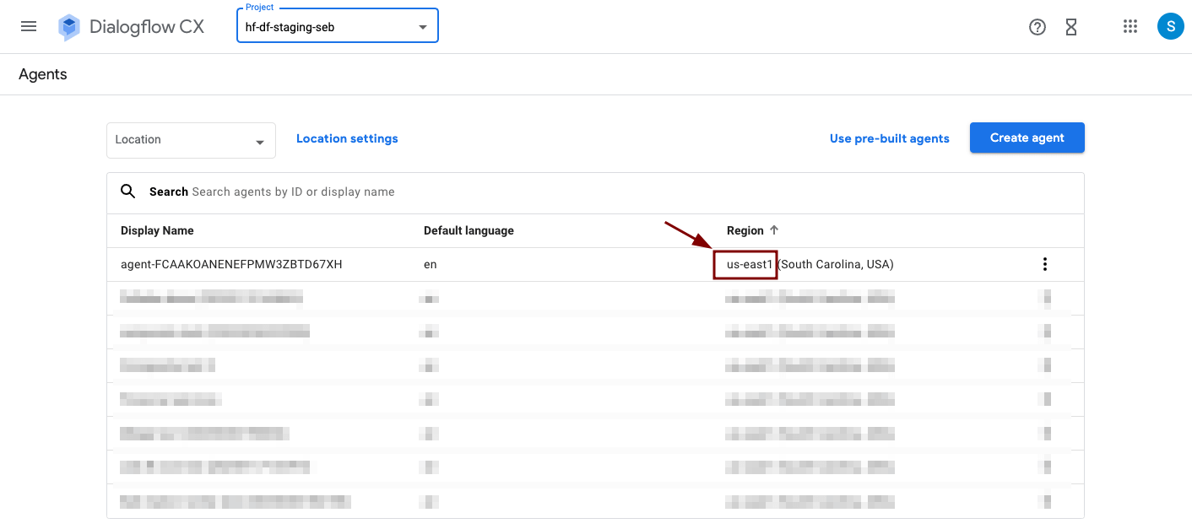
Task: Open agent-FCAAKOANENEFPMW3ZBTD67XH from the list
Action: [231, 264]
